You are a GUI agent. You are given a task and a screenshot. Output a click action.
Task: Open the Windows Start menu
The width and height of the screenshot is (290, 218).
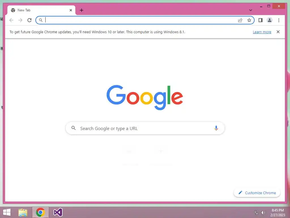pos(7,212)
